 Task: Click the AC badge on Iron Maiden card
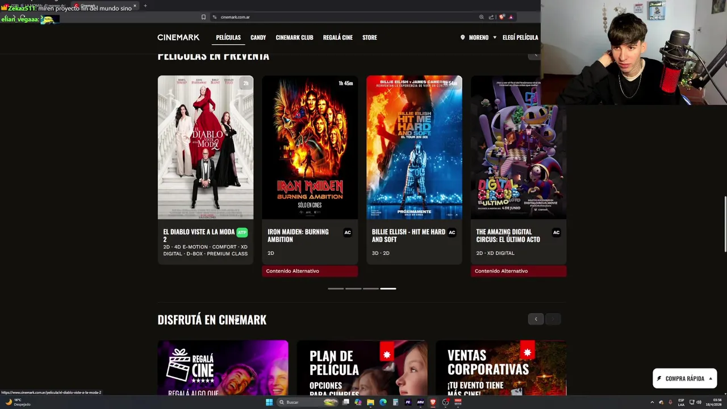coord(348,232)
